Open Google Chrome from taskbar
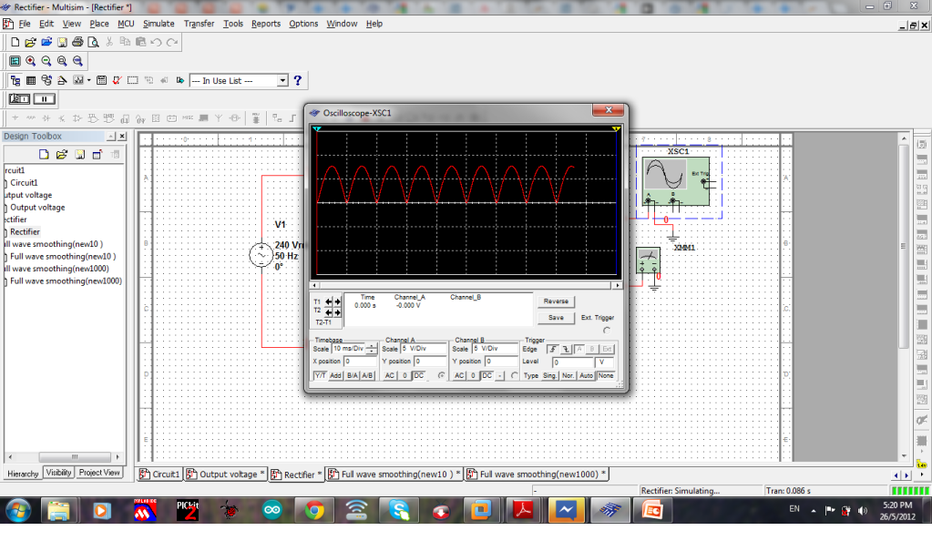This screenshot has height=551, width=932. point(314,511)
